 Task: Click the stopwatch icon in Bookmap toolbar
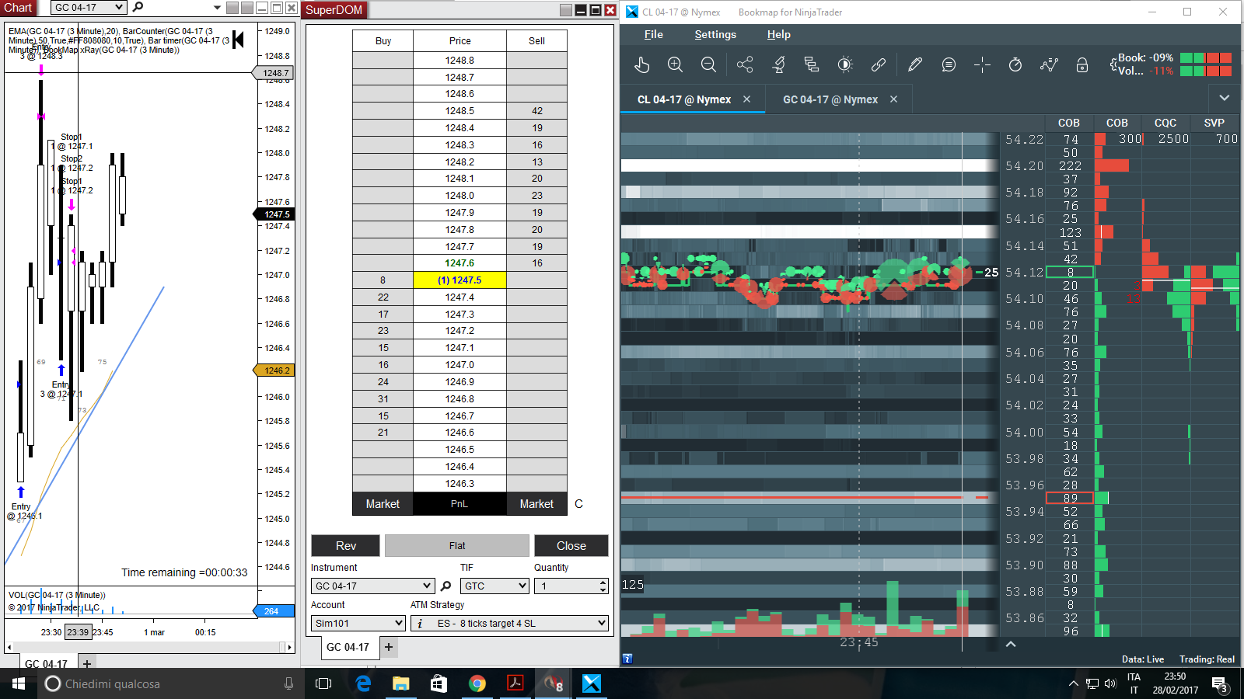1015,65
